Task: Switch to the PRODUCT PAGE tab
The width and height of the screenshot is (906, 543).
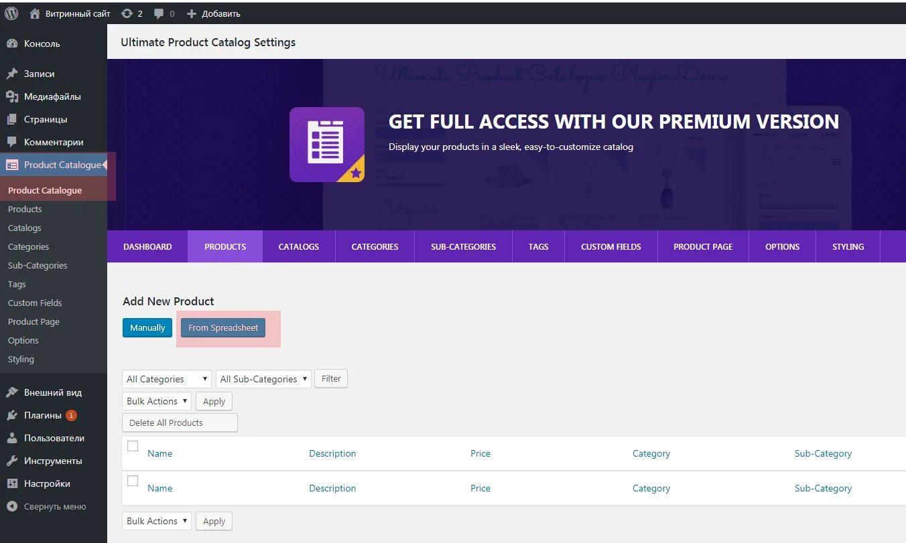Action: [703, 246]
